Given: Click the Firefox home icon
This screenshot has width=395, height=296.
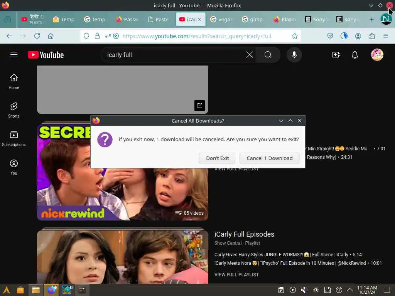Looking at the screenshot, I should click(x=51, y=36).
